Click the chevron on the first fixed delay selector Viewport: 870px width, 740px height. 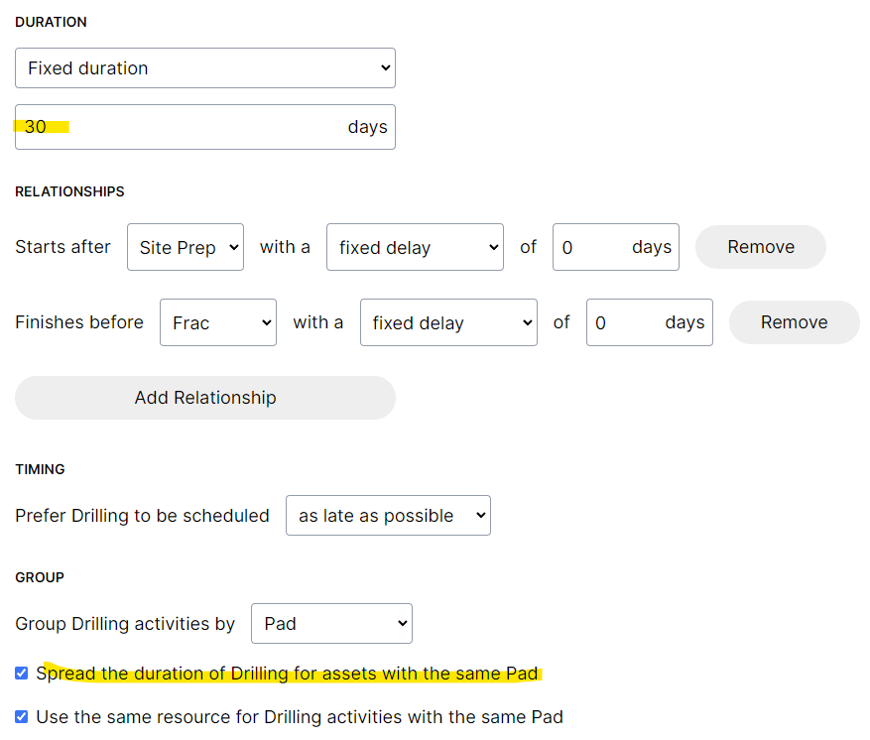pos(494,247)
